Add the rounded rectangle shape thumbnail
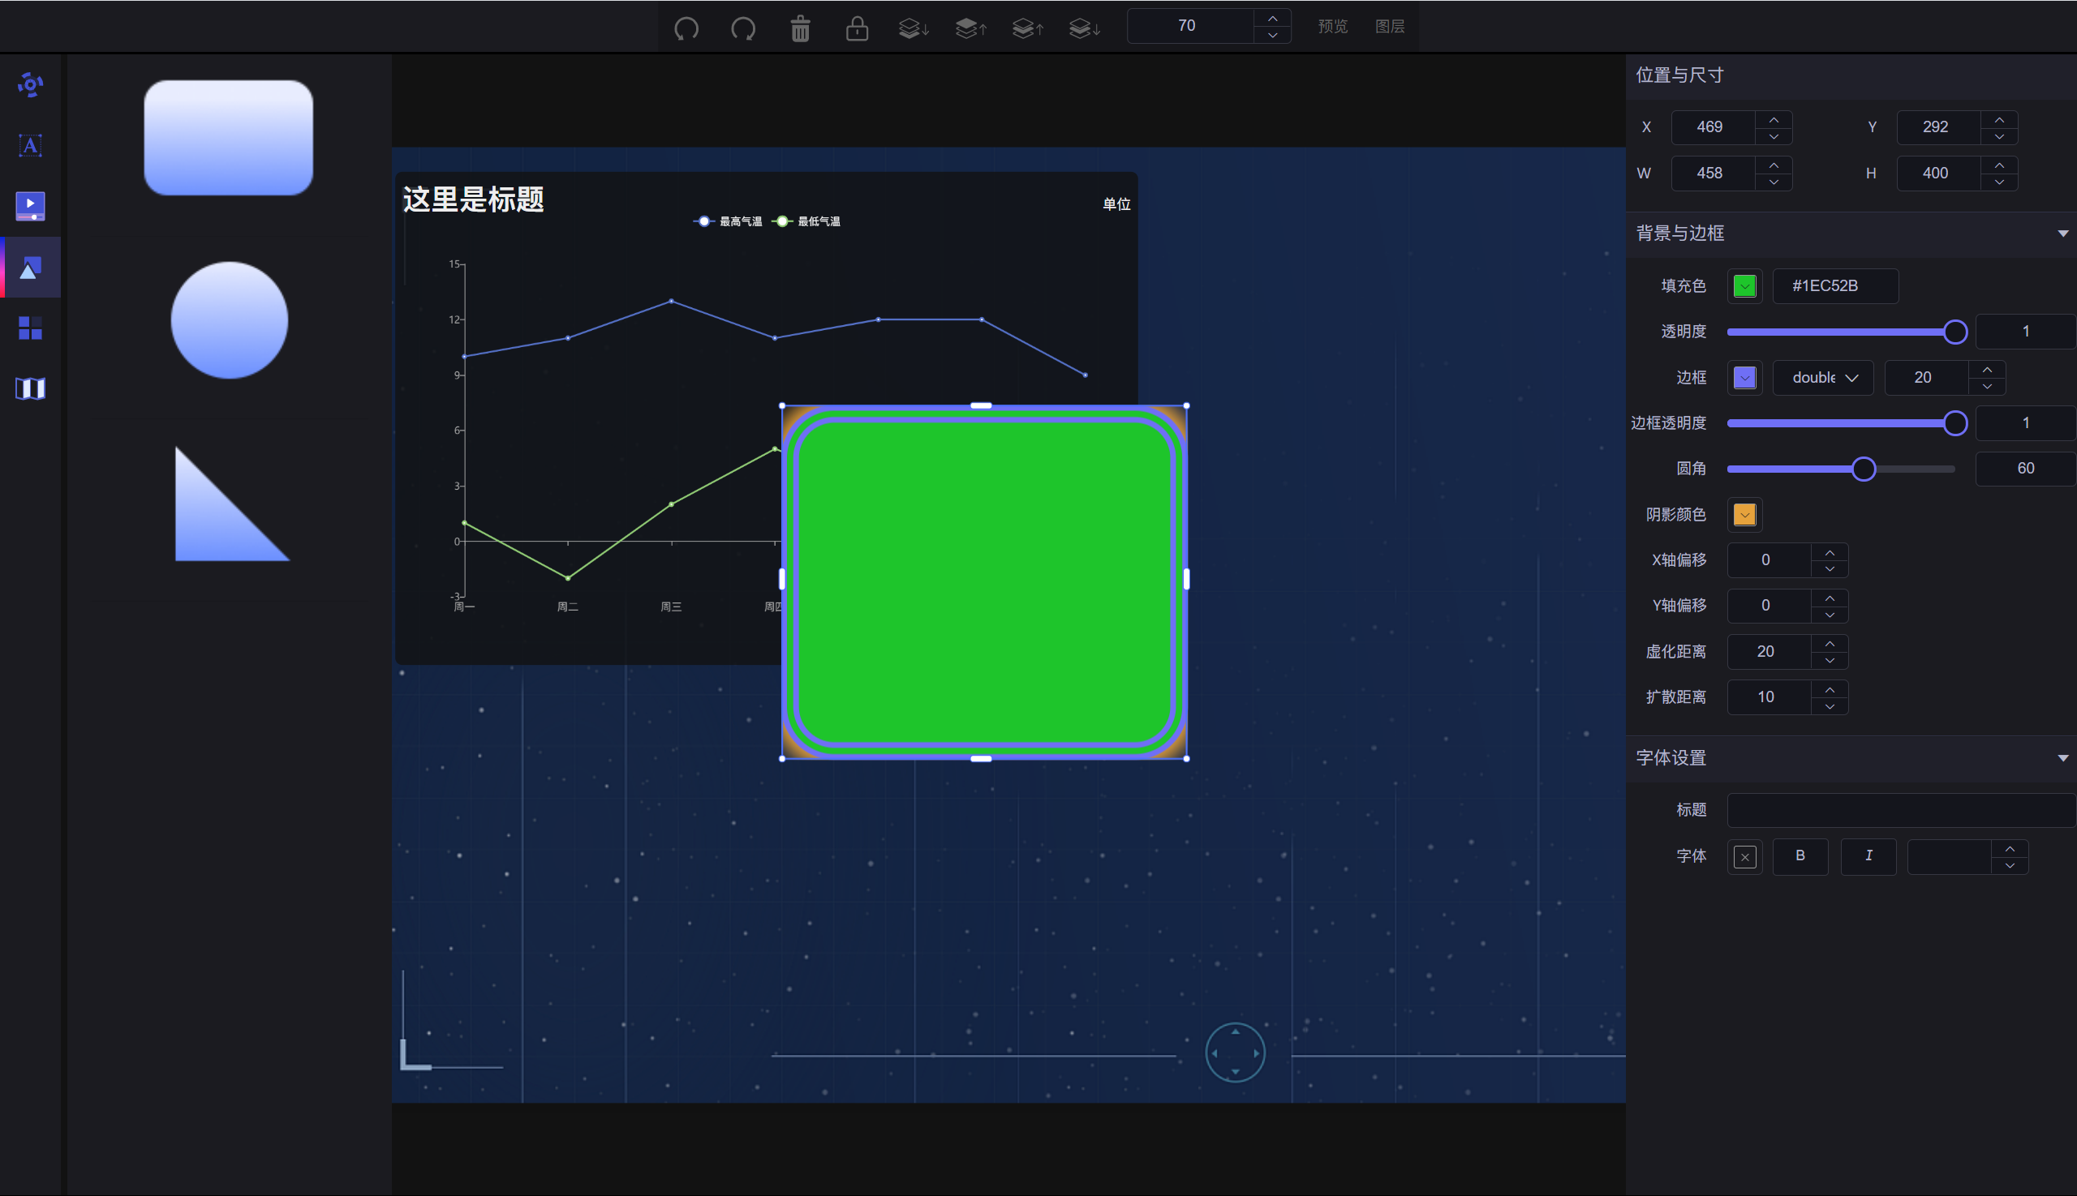This screenshot has width=2077, height=1196. (229, 137)
